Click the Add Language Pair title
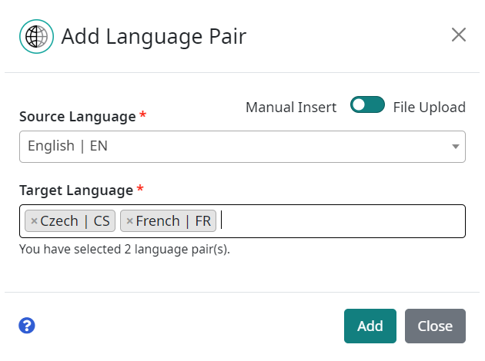The height and width of the screenshot is (361, 485). pyautogui.click(x=154, y=37)
